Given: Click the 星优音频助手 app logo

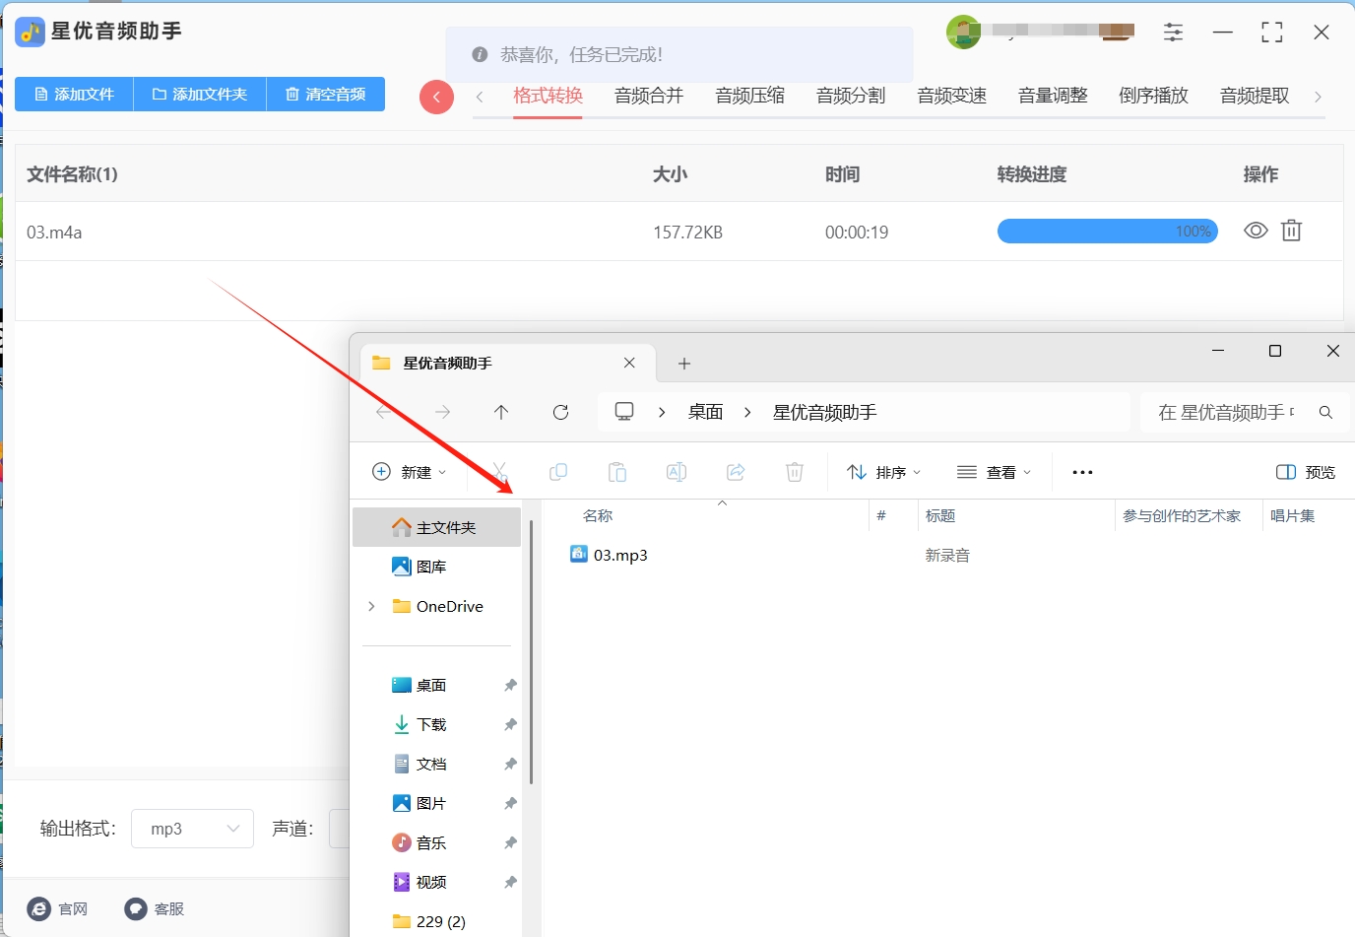Looking at the screenshot, I should point(31,33).
